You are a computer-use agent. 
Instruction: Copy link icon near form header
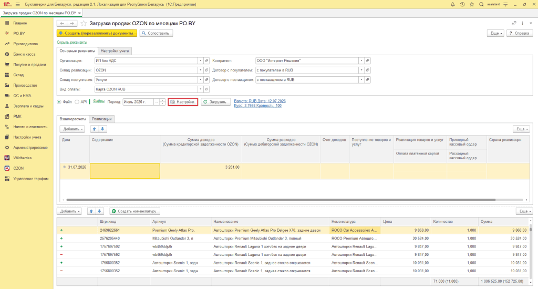(514, 23)
